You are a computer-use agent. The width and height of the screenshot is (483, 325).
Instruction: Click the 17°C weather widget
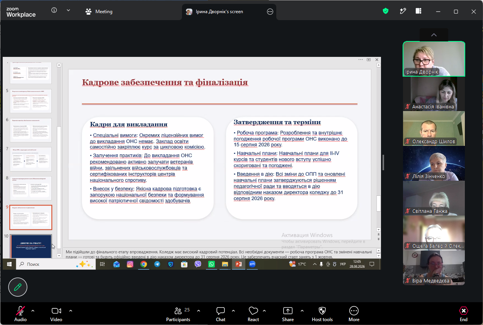coord(298,264)
